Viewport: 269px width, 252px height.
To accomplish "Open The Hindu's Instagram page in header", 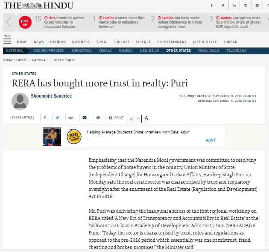I will pyautogui.click(x=246, y=5).
